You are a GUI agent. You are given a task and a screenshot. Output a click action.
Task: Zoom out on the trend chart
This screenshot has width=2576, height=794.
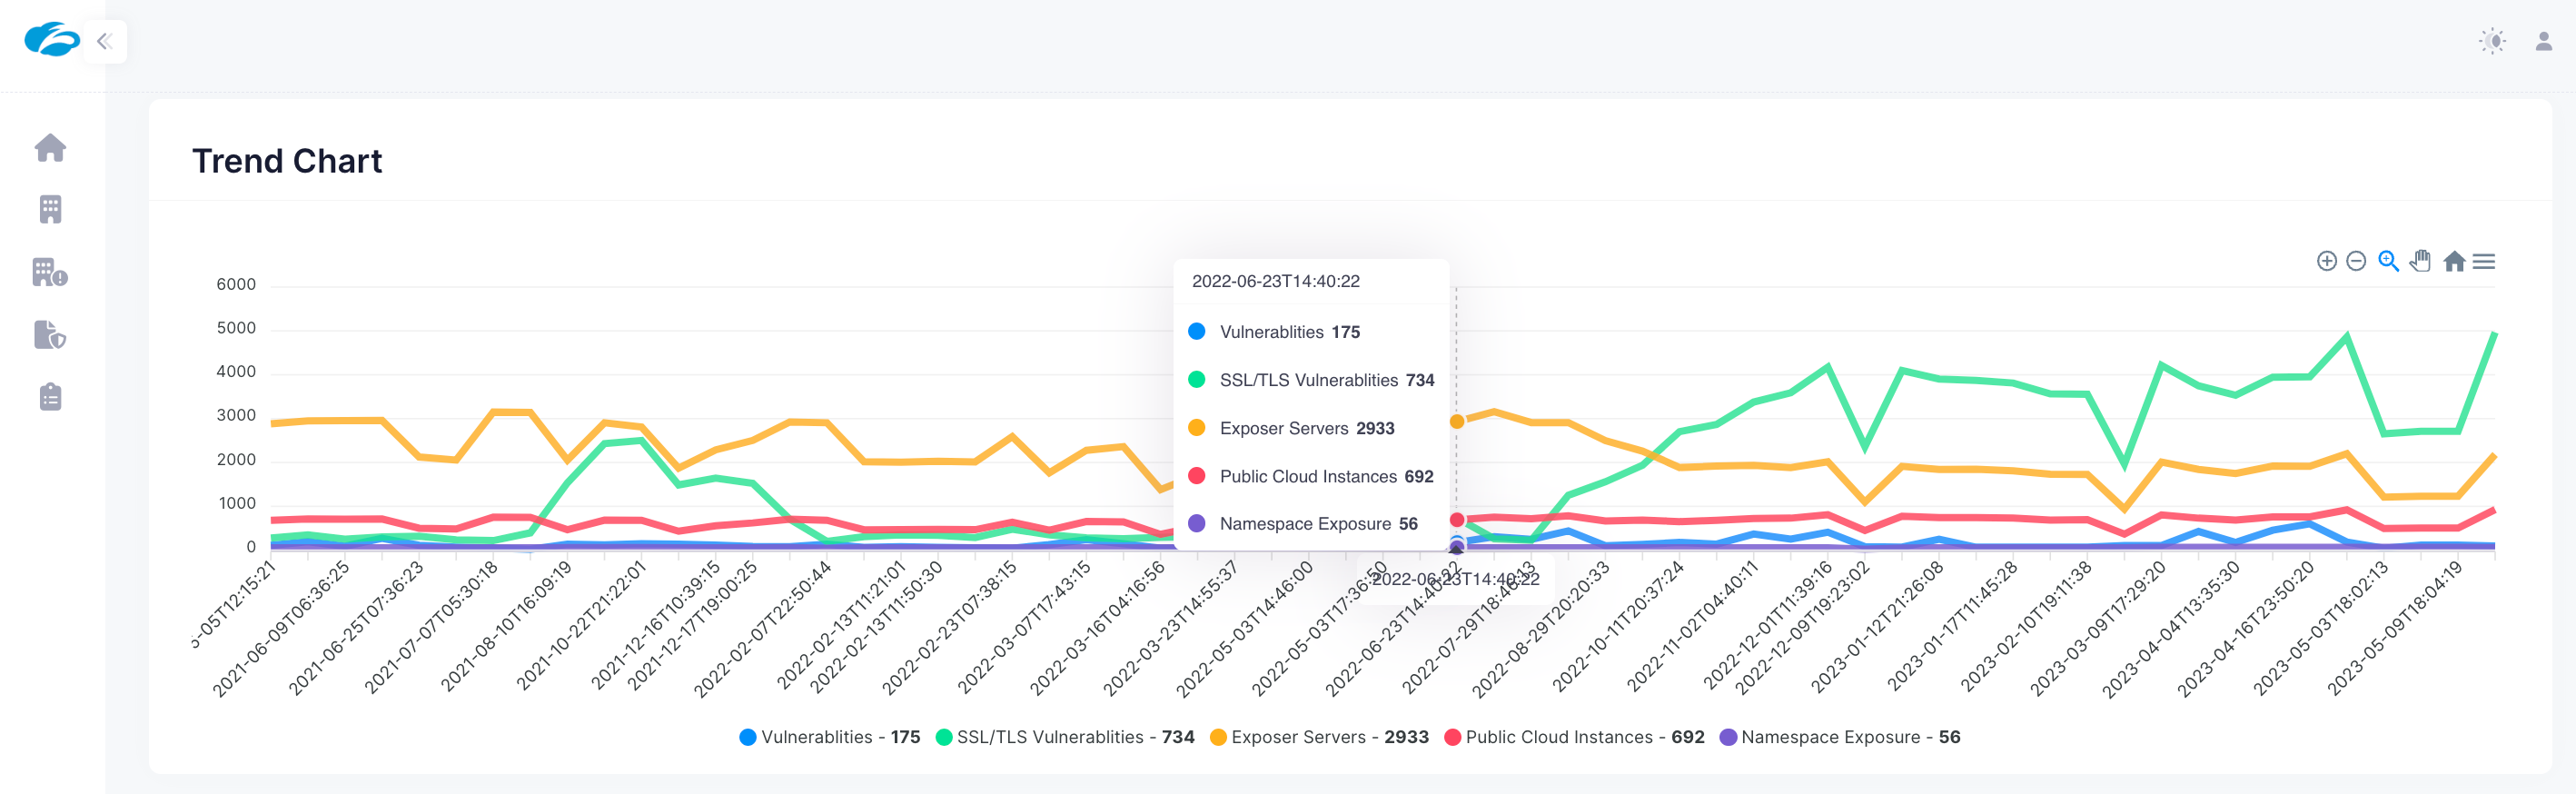click(x=2356, y=261)
